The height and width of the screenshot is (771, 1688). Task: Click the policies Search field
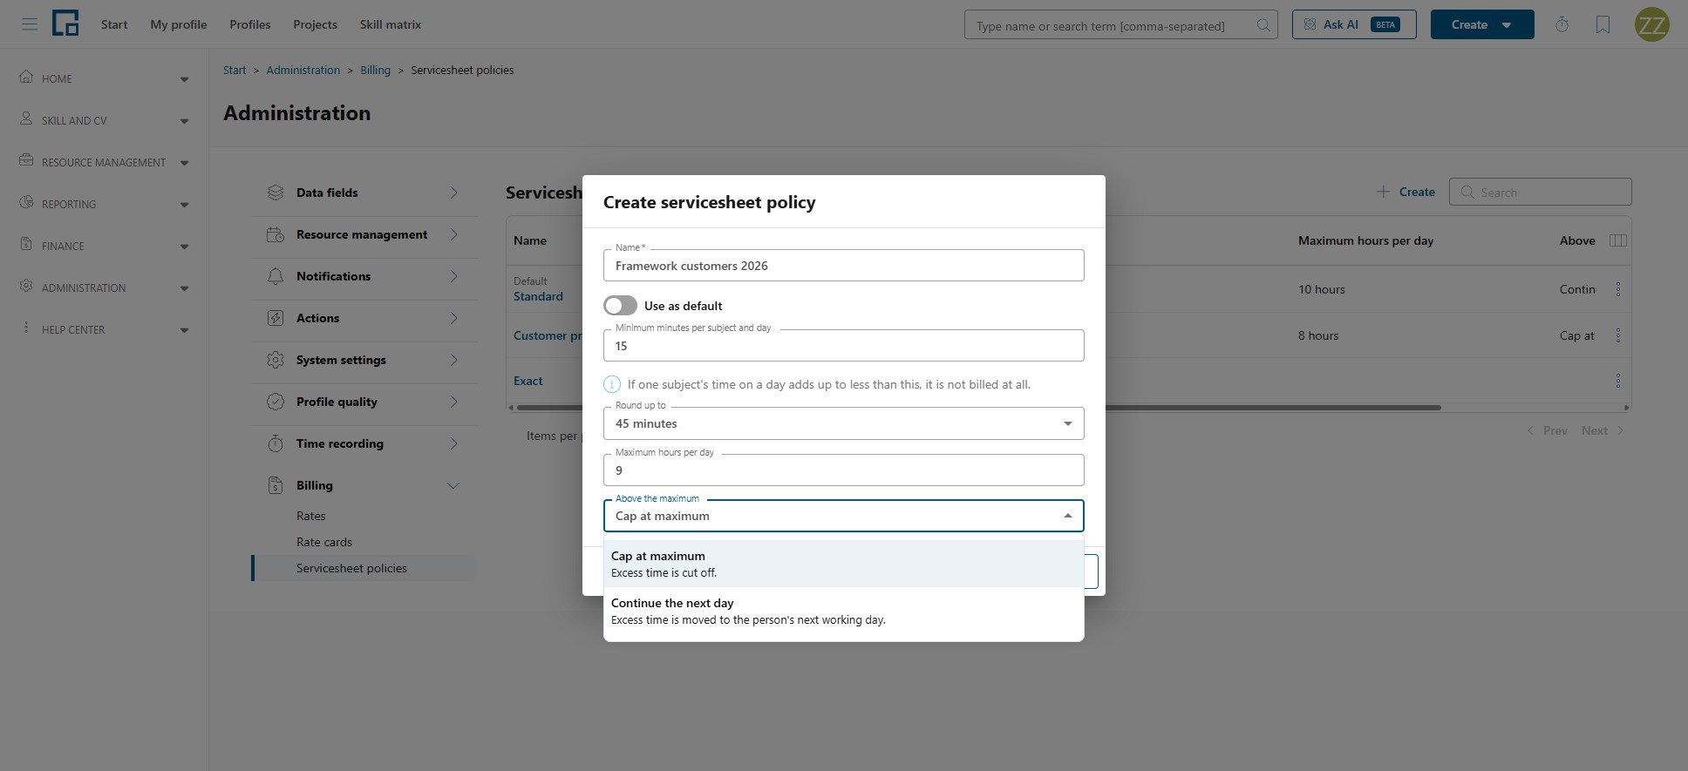pos(1541,192)
